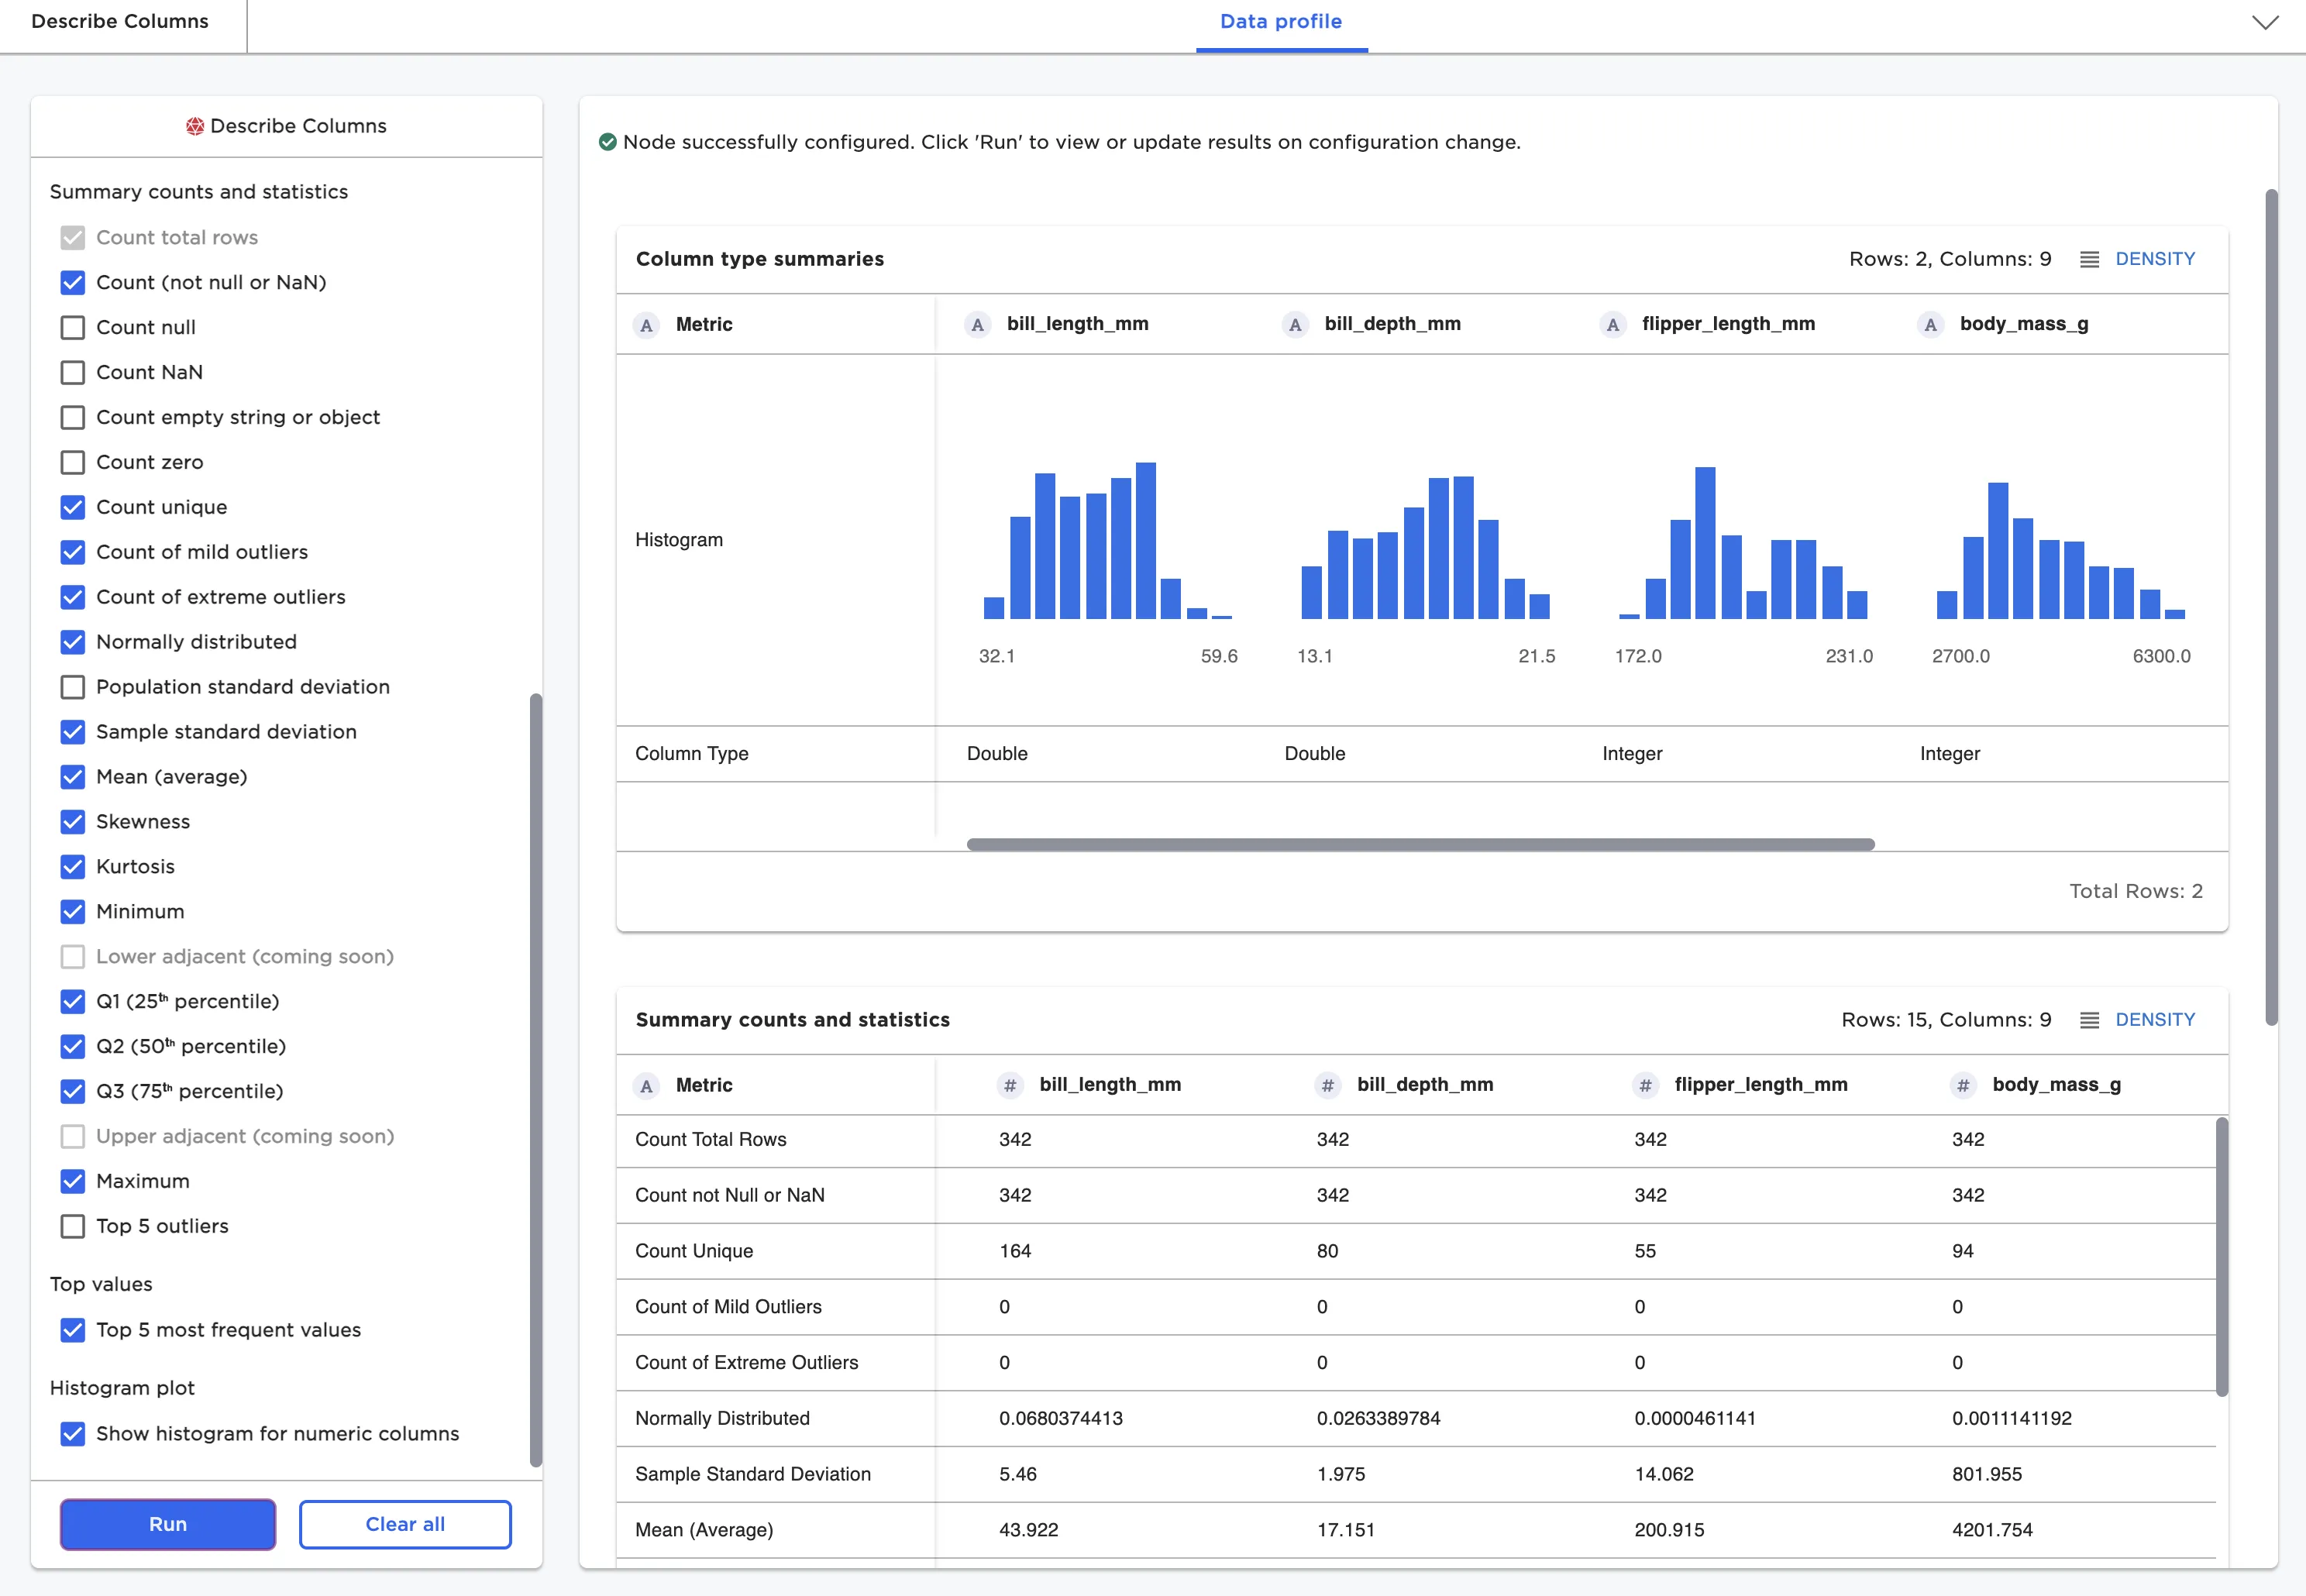Click the Describe Columns red node icon
This screenshot has width=2306, height=1596.
point(194,126)
